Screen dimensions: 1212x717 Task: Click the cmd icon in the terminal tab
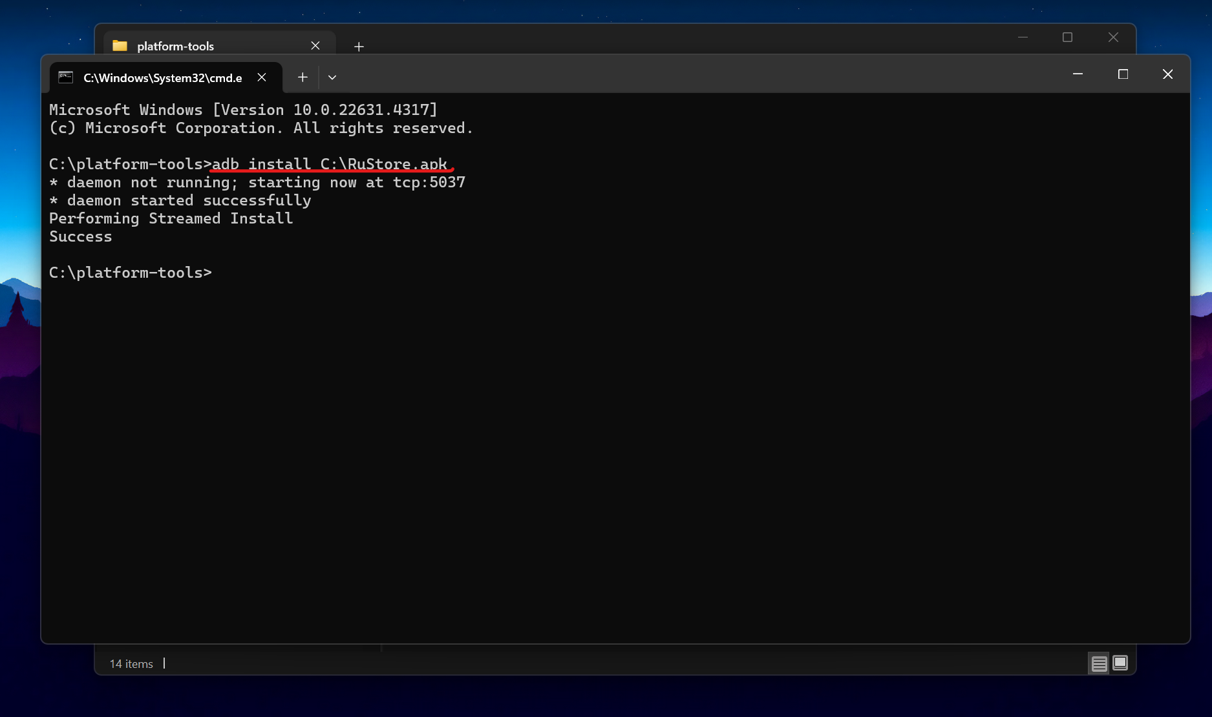coord(66,78)
